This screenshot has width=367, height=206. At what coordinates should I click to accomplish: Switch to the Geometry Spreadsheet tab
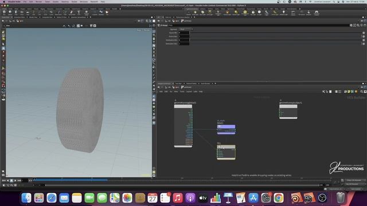79,17
